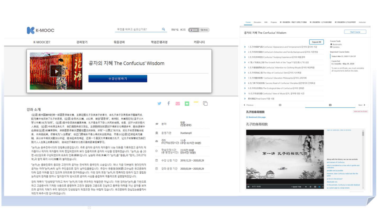Share course by email icon
Image resolution: width=378 pixels, height=213 pixels.
(x=177, y=104)
